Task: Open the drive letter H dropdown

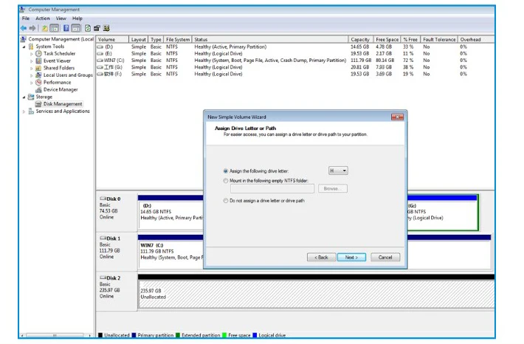Action: coord(338,171)
